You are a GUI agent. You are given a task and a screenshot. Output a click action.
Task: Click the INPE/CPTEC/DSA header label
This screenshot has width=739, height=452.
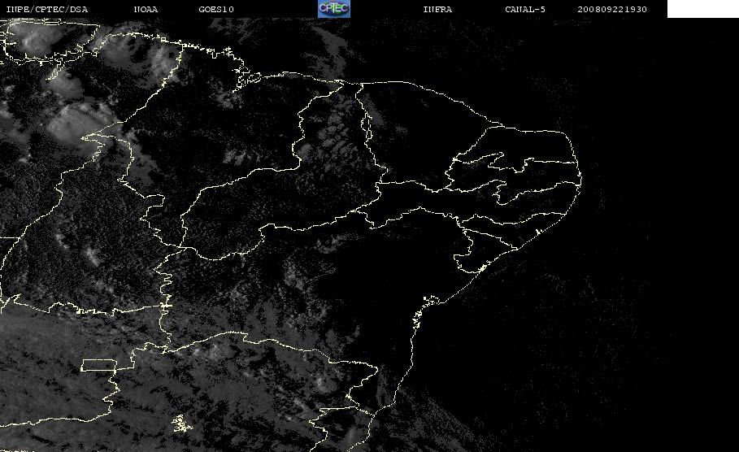tap(46, 10)
